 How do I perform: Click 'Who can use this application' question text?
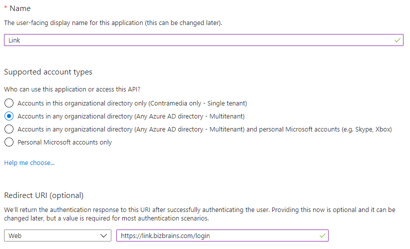click(x=72, y=89)
